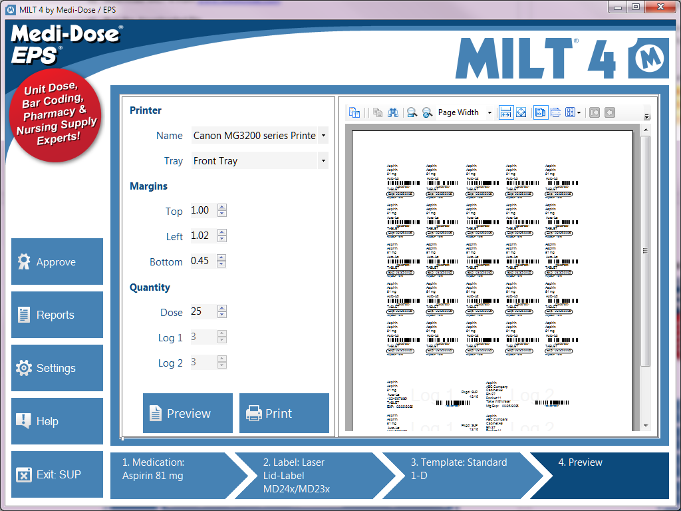
Task: Go to step 2 Label: Laser Lid-Label
Action: [x=315, y=475]
